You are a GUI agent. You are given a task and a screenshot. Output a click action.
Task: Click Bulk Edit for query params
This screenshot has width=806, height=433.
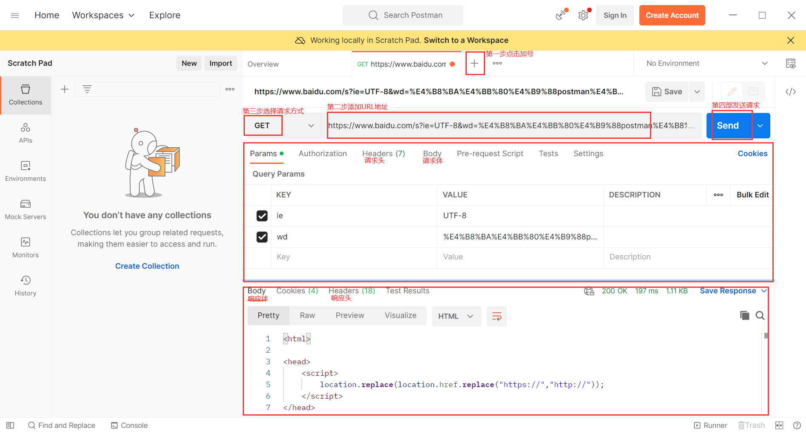[x=752, y=195]
